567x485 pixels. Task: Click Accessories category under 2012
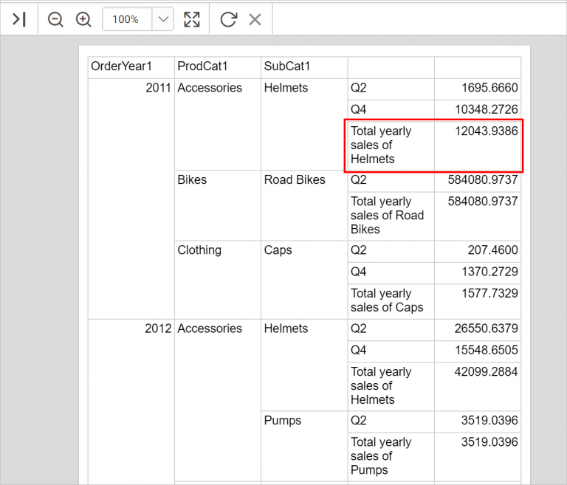218,402
